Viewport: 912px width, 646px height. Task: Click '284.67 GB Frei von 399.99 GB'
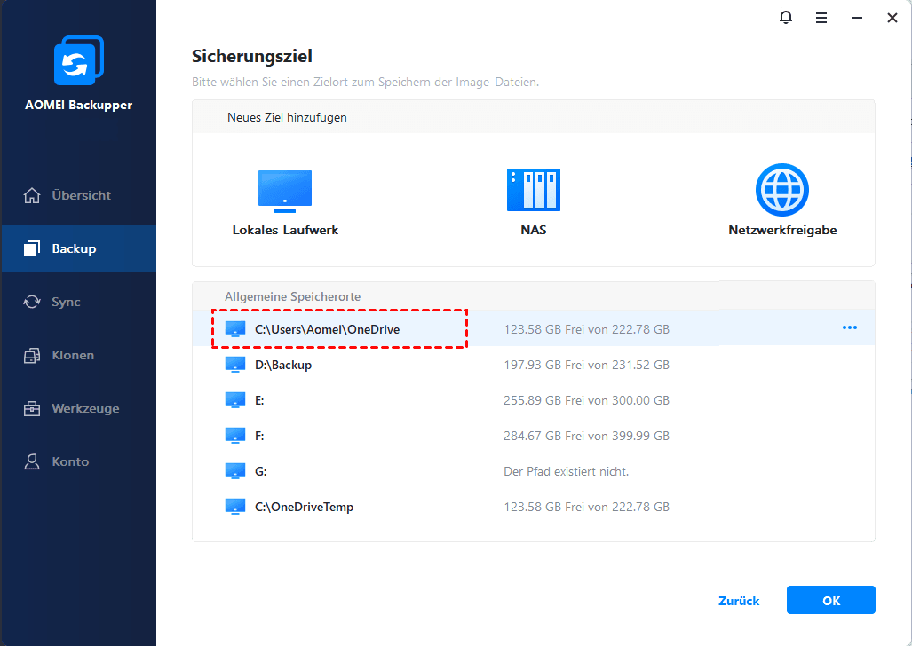(x=586, y=436)
